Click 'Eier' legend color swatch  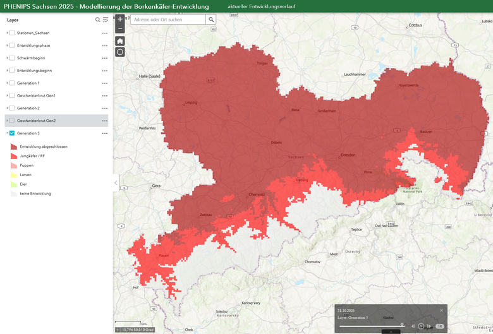click(x=14, y=184)
